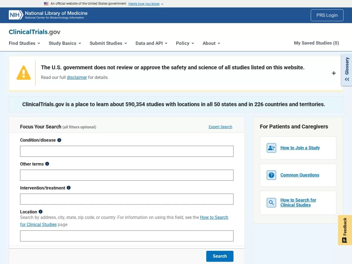Focus the Condition/disease input field
The image size is (352, 264).
127,151
